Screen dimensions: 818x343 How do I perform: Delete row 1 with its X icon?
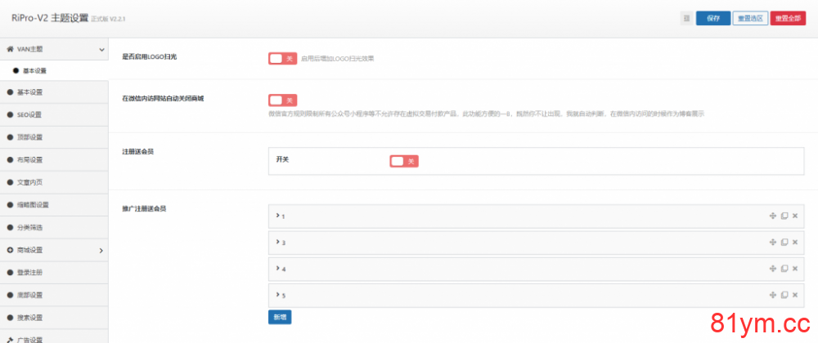click(x=795, y=216)
